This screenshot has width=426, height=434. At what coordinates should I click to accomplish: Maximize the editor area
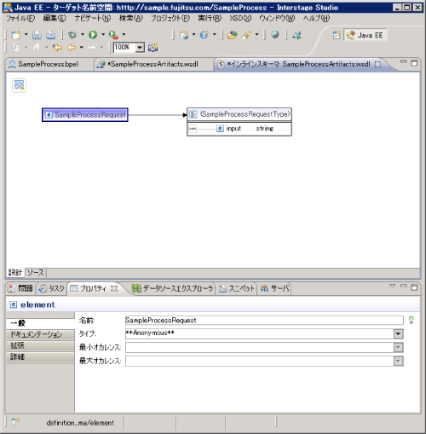pos(414,63)
